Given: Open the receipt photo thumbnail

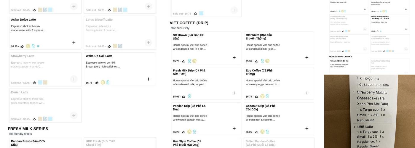Looking at the screenshot, I should (370, 111).
